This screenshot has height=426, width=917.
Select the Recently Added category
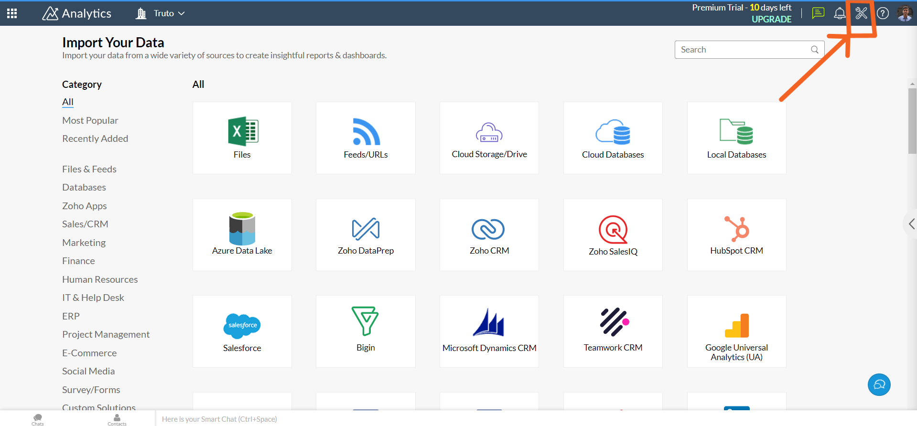95,138
